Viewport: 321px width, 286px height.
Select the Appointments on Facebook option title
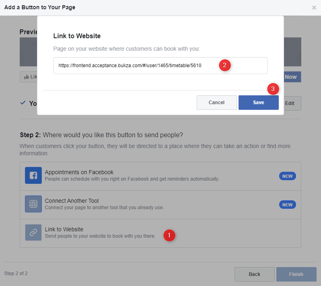tap(79, 172)
